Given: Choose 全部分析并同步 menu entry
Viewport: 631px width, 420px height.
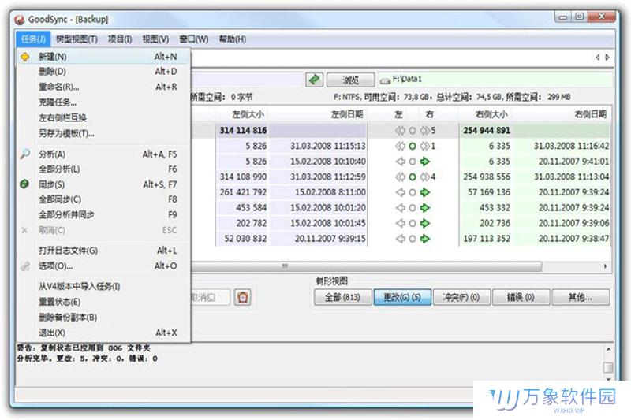Looking at the screenshot, I should coord(104,214).
